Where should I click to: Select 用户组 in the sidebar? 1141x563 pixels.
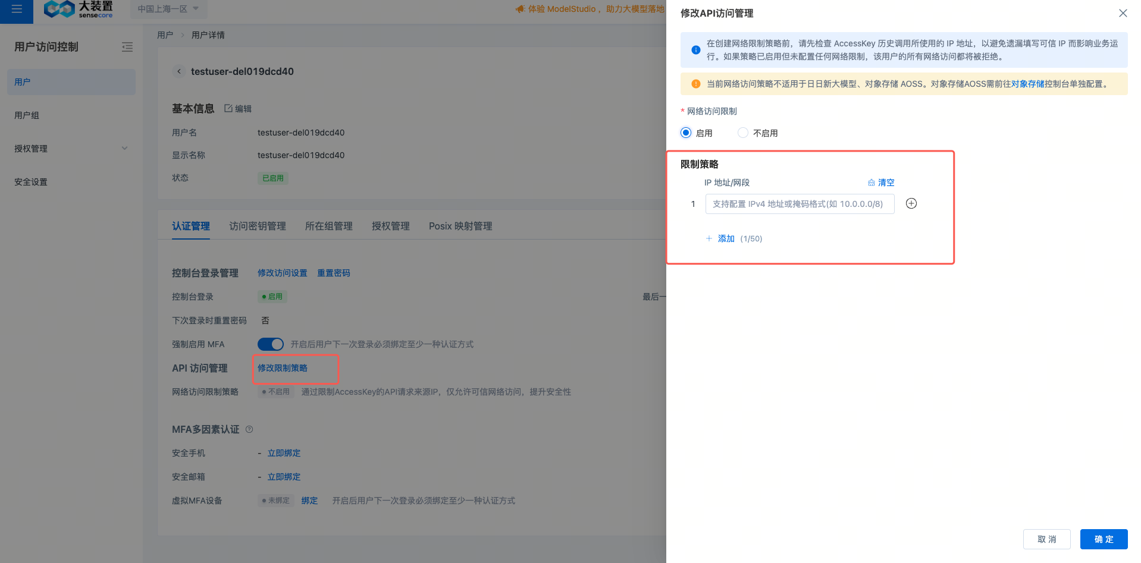(x=71, y=115)
